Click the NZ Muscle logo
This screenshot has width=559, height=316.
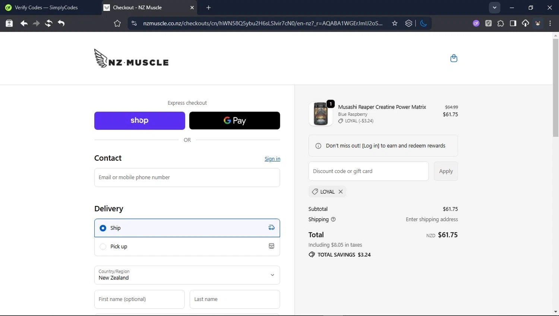(x=131, y=58)
